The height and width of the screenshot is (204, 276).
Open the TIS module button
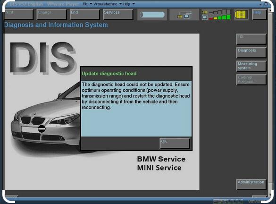(x=251, y=39)
